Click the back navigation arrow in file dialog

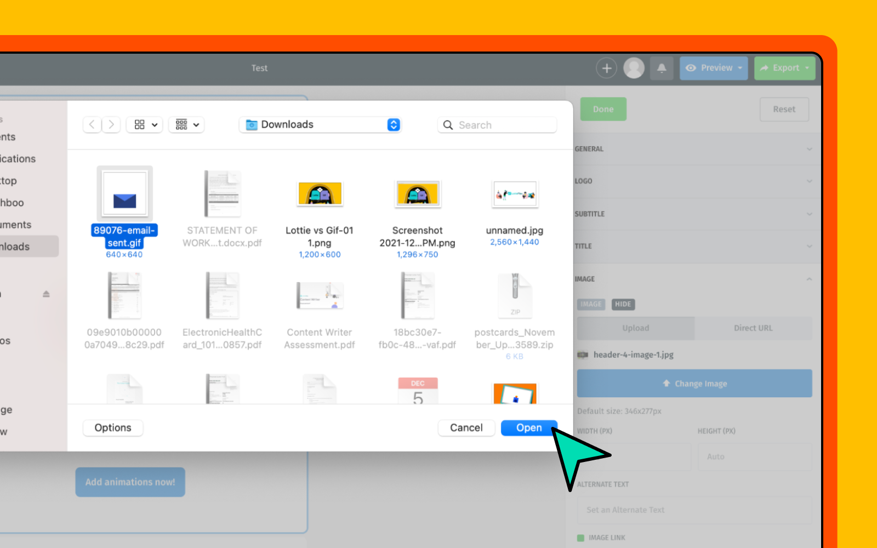92,124
